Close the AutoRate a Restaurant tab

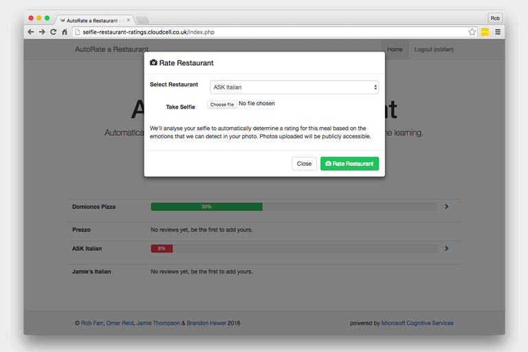tap(129, 20)
